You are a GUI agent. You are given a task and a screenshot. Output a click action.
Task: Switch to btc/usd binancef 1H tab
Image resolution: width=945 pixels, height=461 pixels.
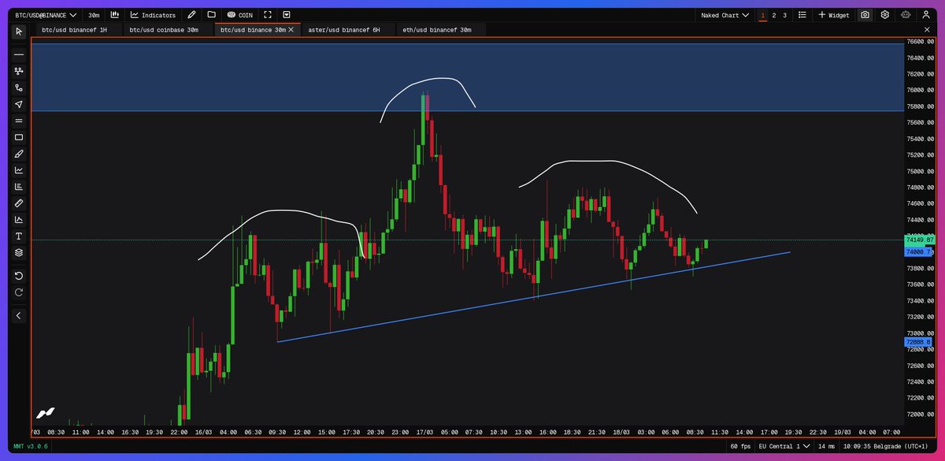click(74, 29)
